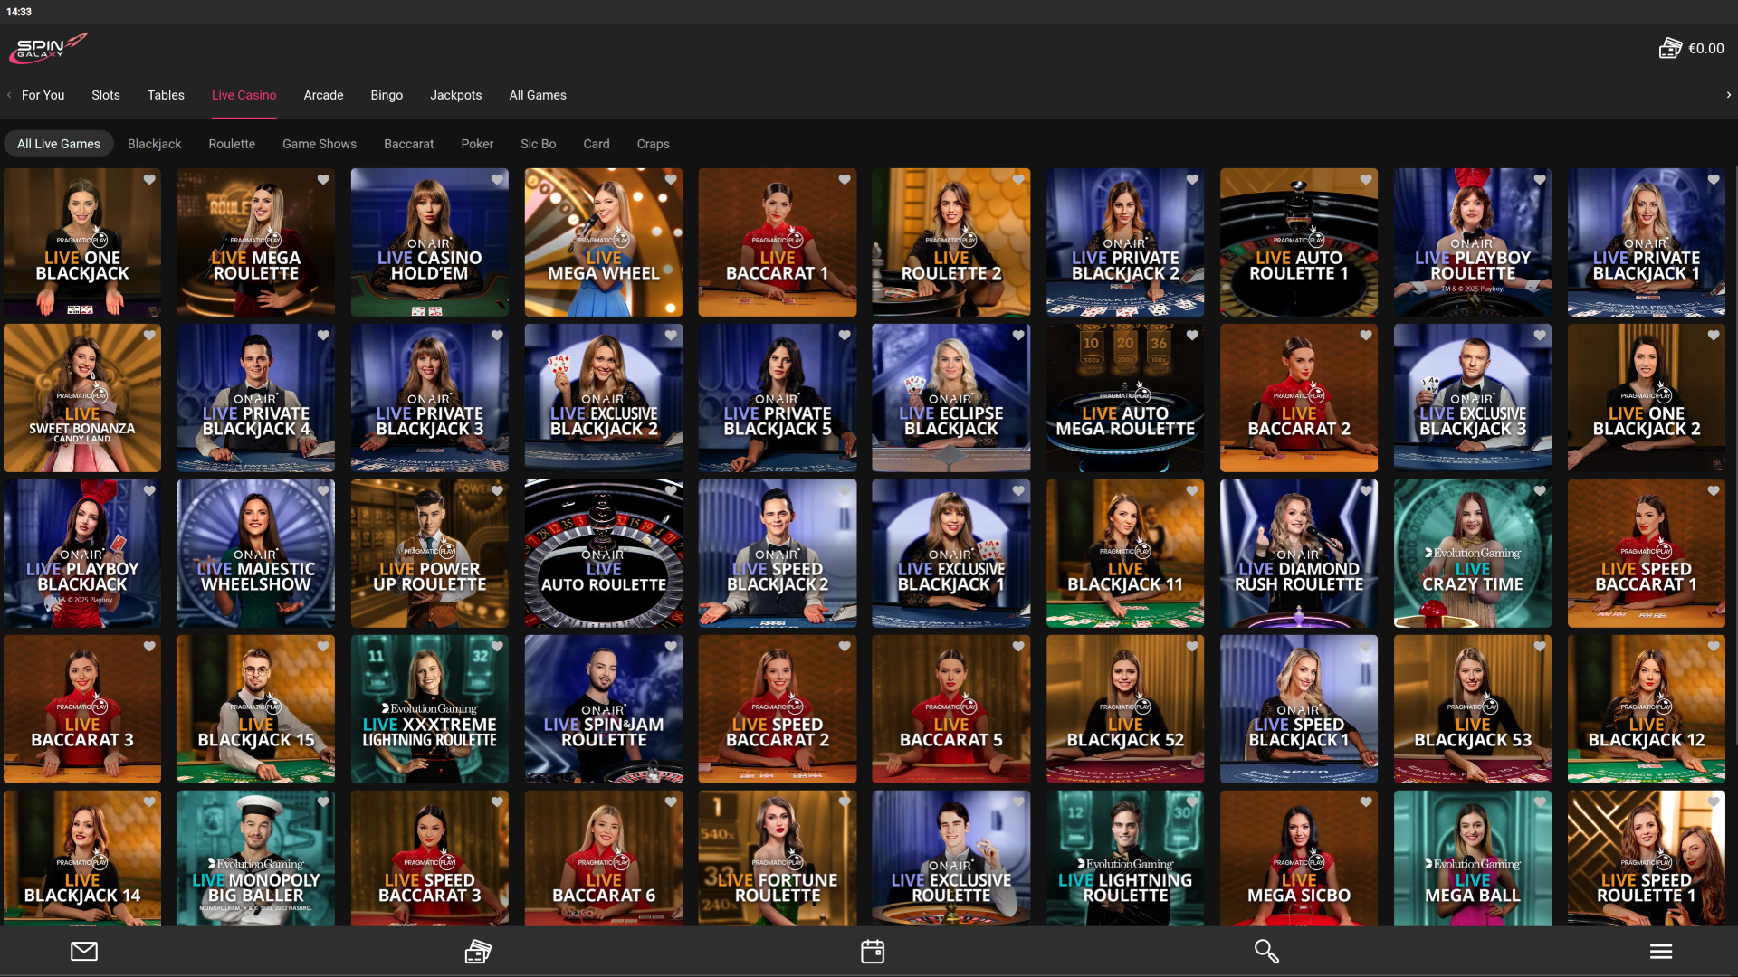Screen dimensions: 1738x977
Task: Launch the Live Speed Baccarat 1 game thumbnail
Action: tap(1646, 553)
